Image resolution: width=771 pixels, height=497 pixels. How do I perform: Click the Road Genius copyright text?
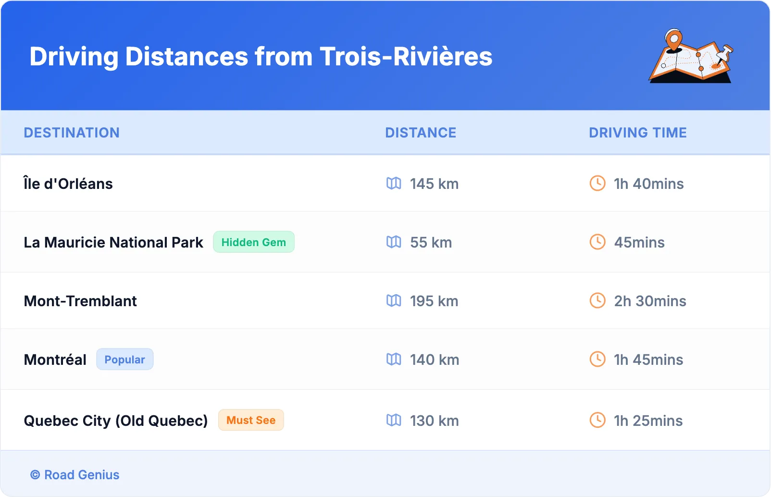click(75, 475)
